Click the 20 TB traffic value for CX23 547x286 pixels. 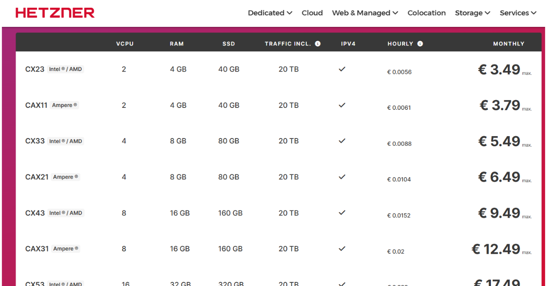click(289, 69)
